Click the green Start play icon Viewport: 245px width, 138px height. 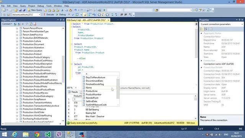pyautogui.click(x=105, y=10)
